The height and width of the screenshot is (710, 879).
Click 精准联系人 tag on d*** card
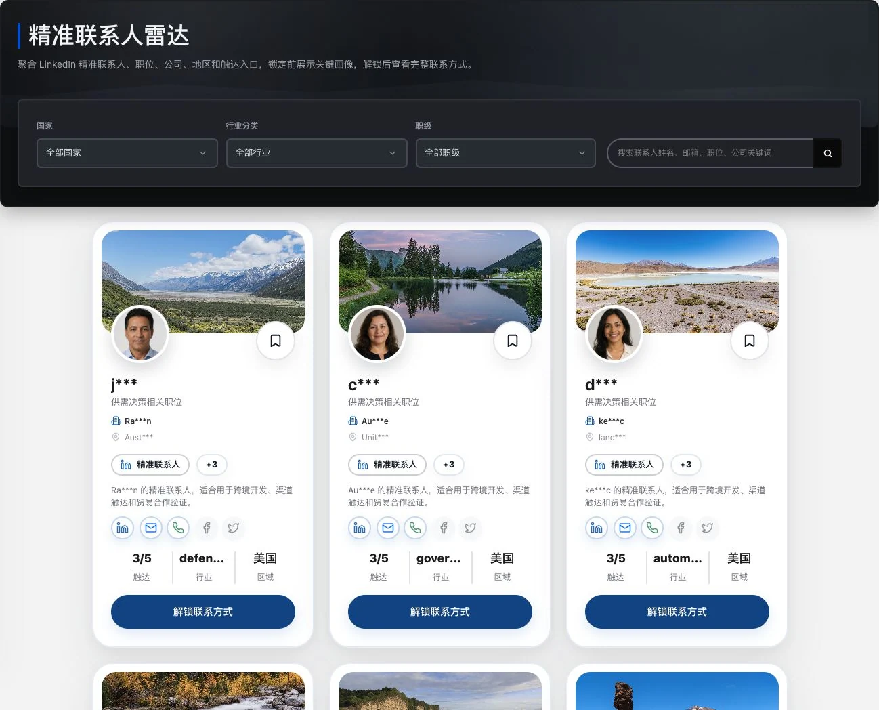(x=624, y=465)
